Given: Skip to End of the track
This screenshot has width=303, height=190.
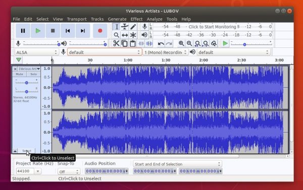Looking at the screenshot, I should [83, 31].
